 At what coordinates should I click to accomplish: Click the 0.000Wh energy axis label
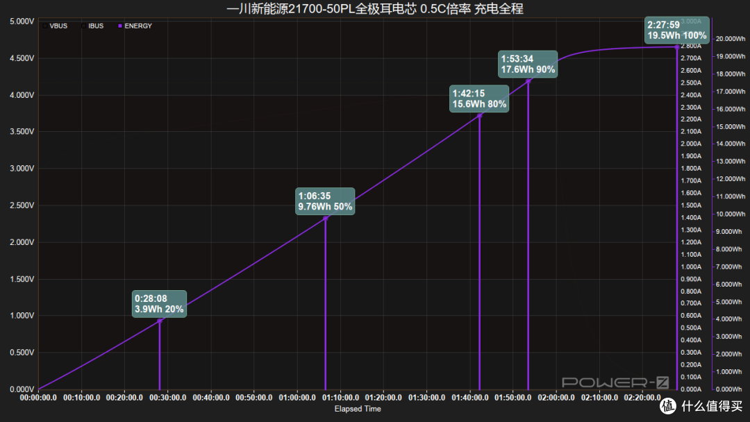coord(729,389)
